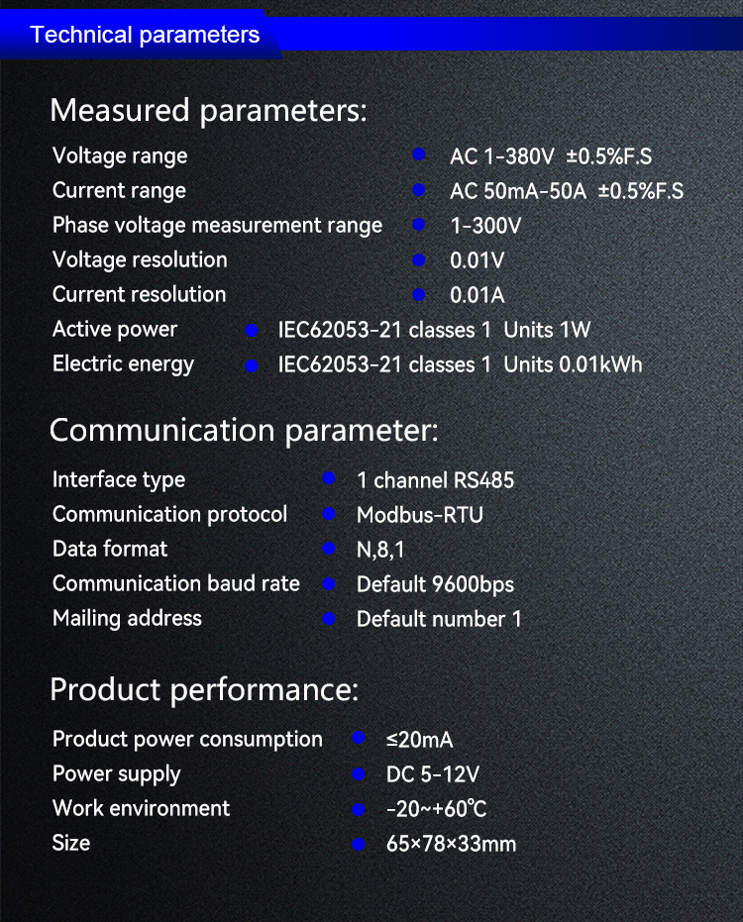Click the blue bullet beside Voltage range
Viewport: 743px width, 922px height.
(x=418, y=154)
